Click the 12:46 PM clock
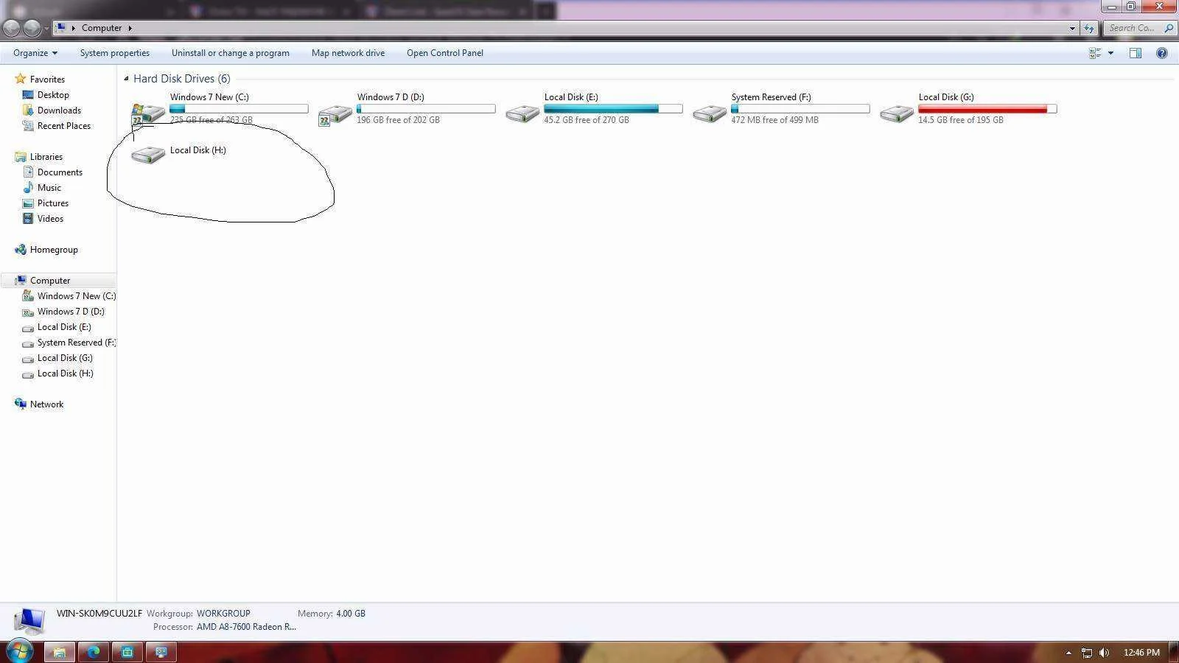 pos(1141,653)
